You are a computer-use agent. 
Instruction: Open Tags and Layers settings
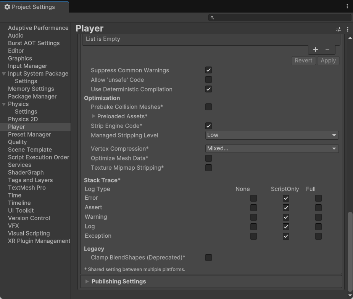click(31, 180)
